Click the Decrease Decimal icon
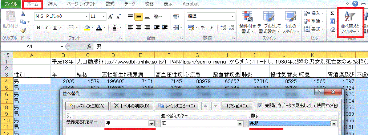Screen dimensions: 368x135 click(232, 28)
